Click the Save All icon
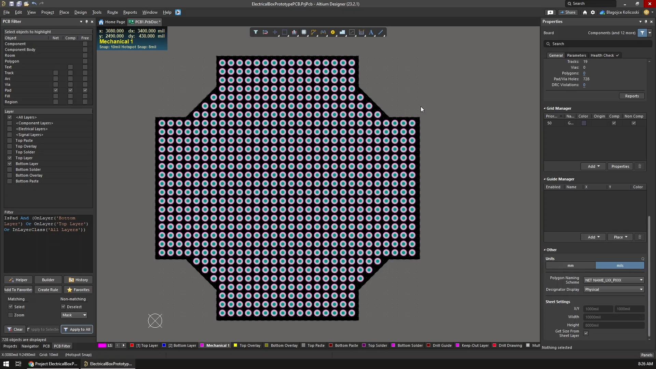This screenshot has width=656, height=369. (19, 4)
